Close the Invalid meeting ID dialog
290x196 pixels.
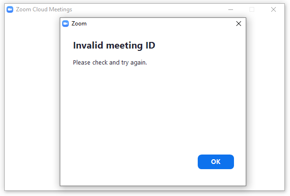tap(238, 24)
